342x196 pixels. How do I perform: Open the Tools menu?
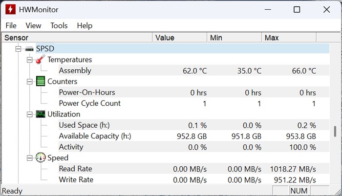pyautogui.click(x=59, y=25)
